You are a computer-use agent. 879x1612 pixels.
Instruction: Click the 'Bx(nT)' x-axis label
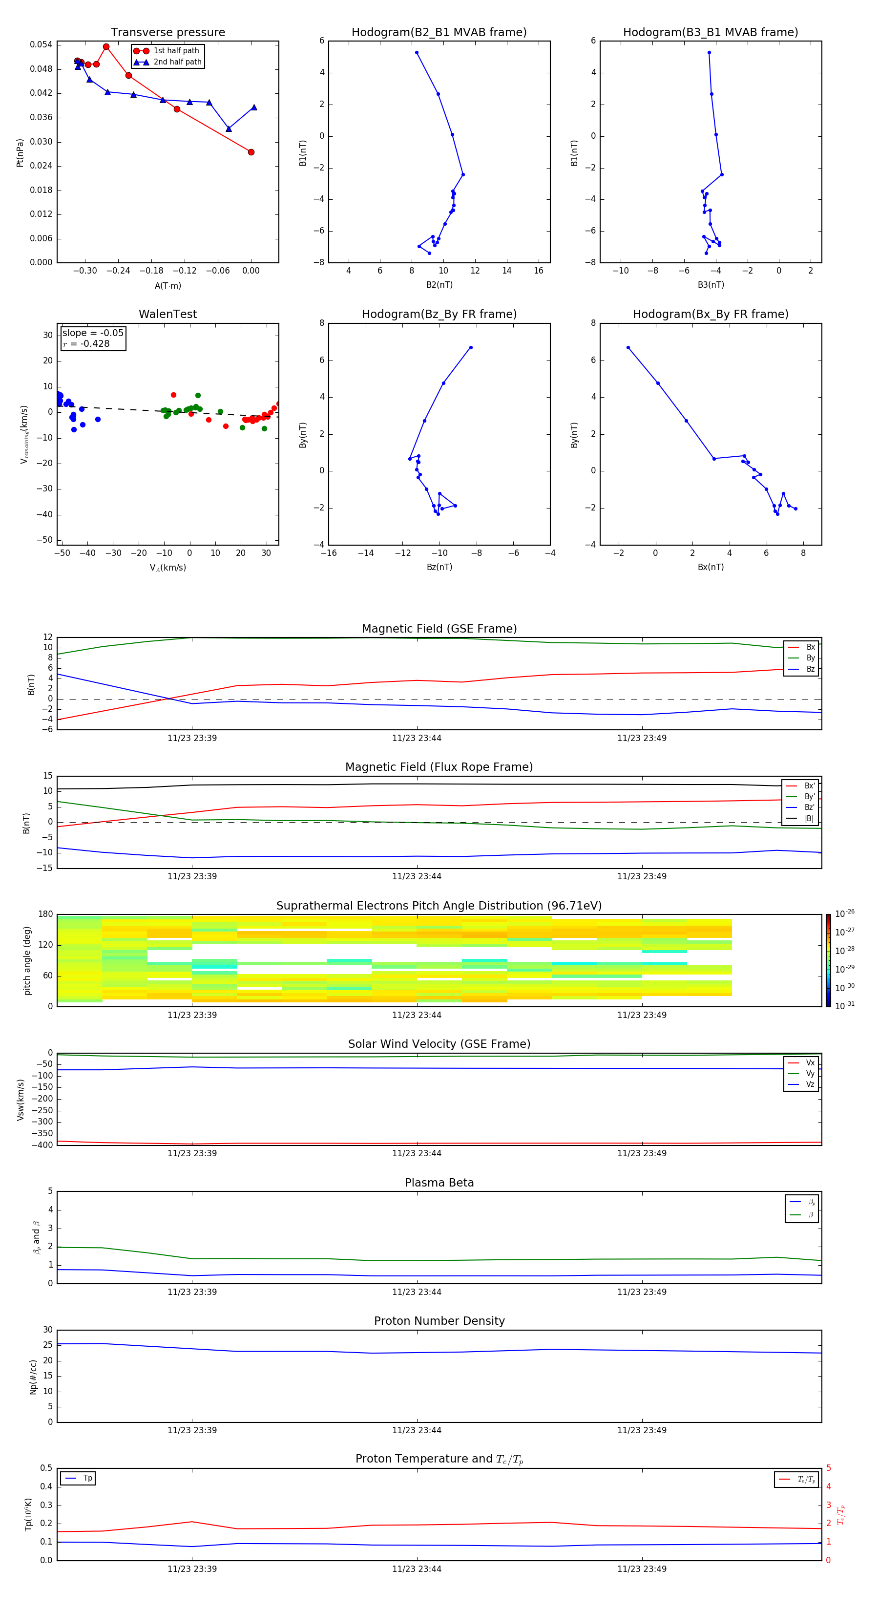pyautogui.click(x=711, y=567)
